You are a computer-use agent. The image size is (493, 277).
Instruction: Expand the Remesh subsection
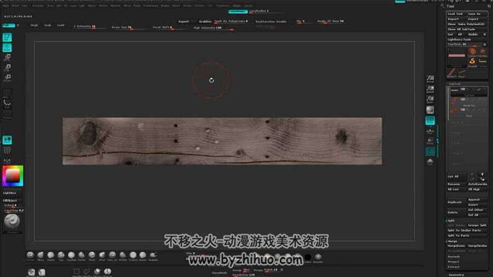tap(454, 257)
